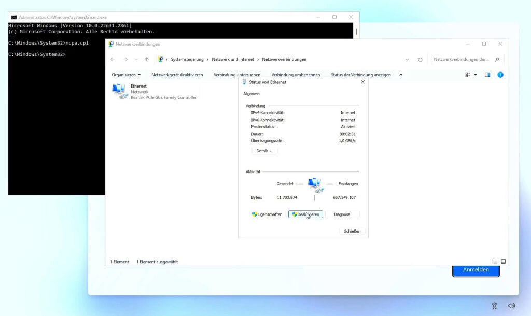Screen dimensions: 531x316
Task: Click Medienstatus value "Aktiviert"
Action: point(348,127)
